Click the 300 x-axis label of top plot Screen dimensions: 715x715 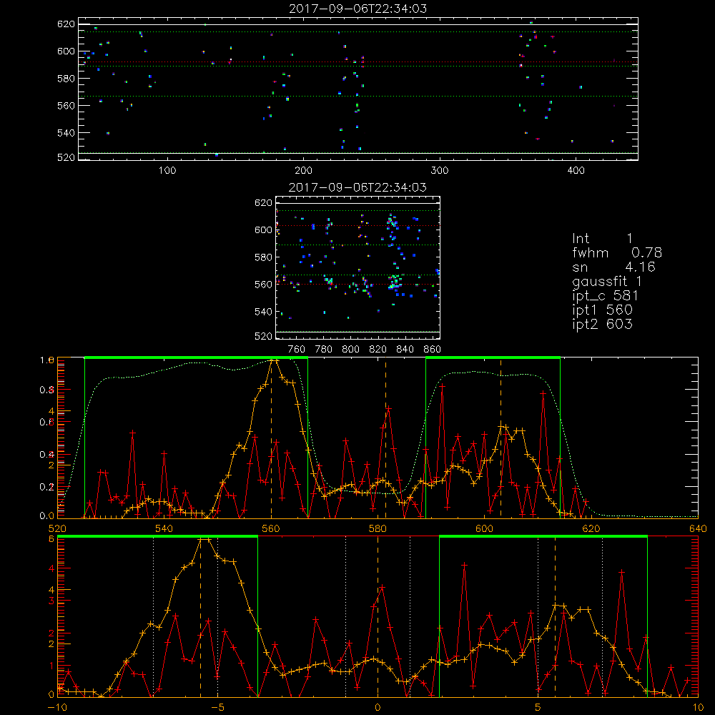point(440,171)
